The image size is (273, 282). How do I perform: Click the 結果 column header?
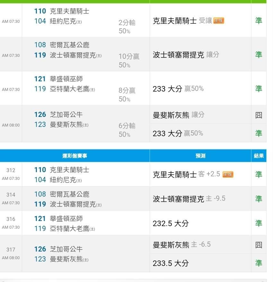pyautogui.click(x=259, y=156)
